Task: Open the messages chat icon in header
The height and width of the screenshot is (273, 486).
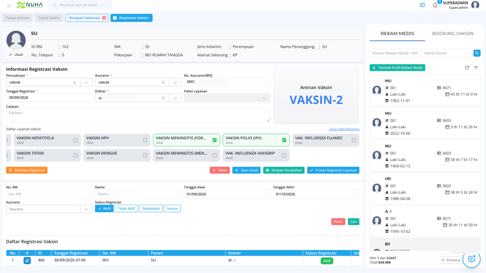Action: click(422, 5)
